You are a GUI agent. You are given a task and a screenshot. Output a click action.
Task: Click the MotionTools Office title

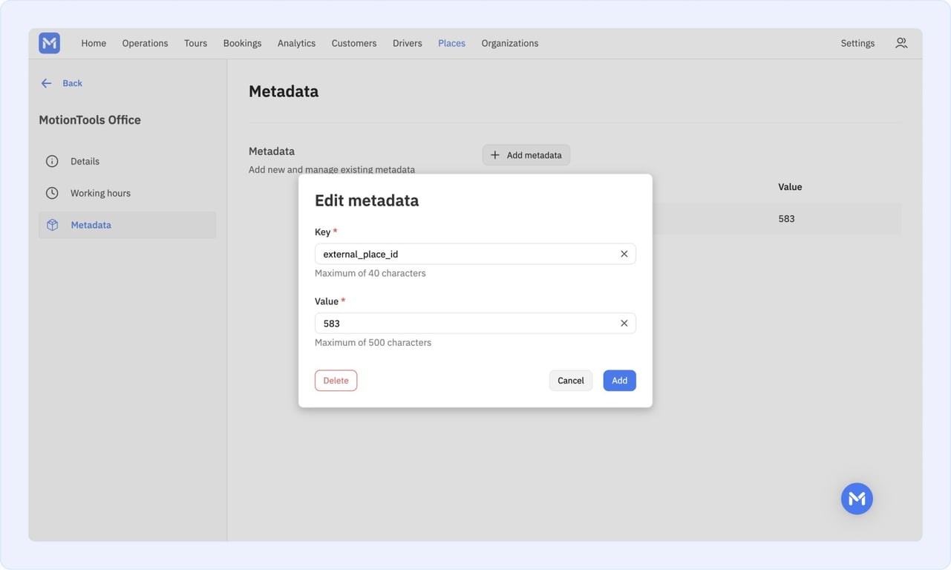(x=90, y=119)
